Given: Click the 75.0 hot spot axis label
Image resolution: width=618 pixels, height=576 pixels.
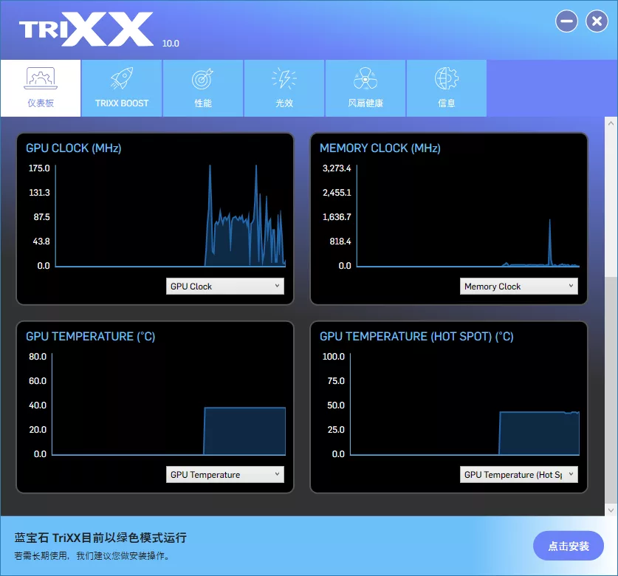Looking at the screenshot, I should tap(336, 381).
